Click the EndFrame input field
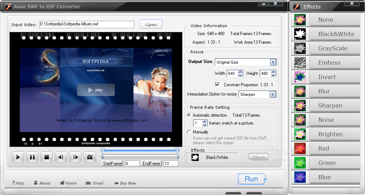This screenshot has height=195, width=365. [x=171, y=164]
